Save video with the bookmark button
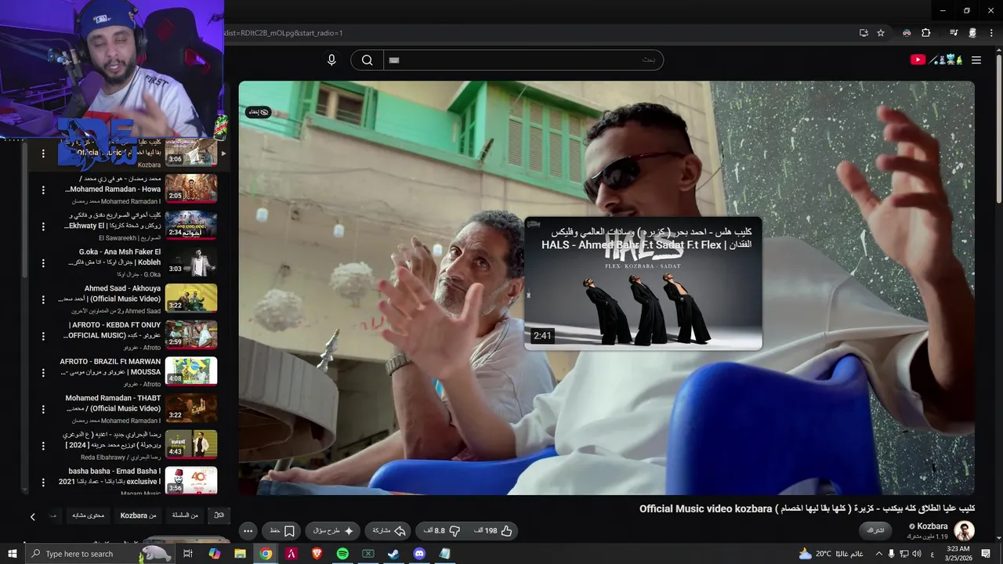This screenshot has height=564, width=1003. tap(282, 530)
